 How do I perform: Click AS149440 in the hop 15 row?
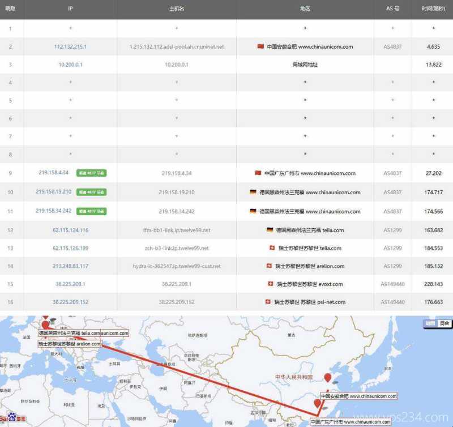click(392, 284)
